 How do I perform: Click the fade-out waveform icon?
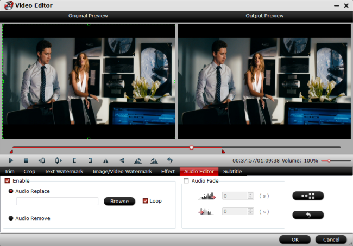point(207,212)
